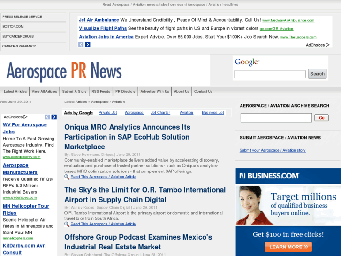Click mnhelicopters.com URL link

(x=18, y=238)
